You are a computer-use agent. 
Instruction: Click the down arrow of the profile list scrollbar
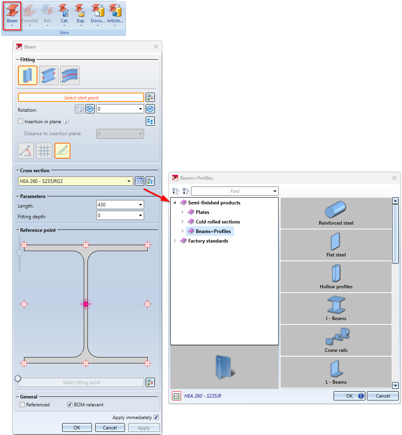click(x=395, y=385)
